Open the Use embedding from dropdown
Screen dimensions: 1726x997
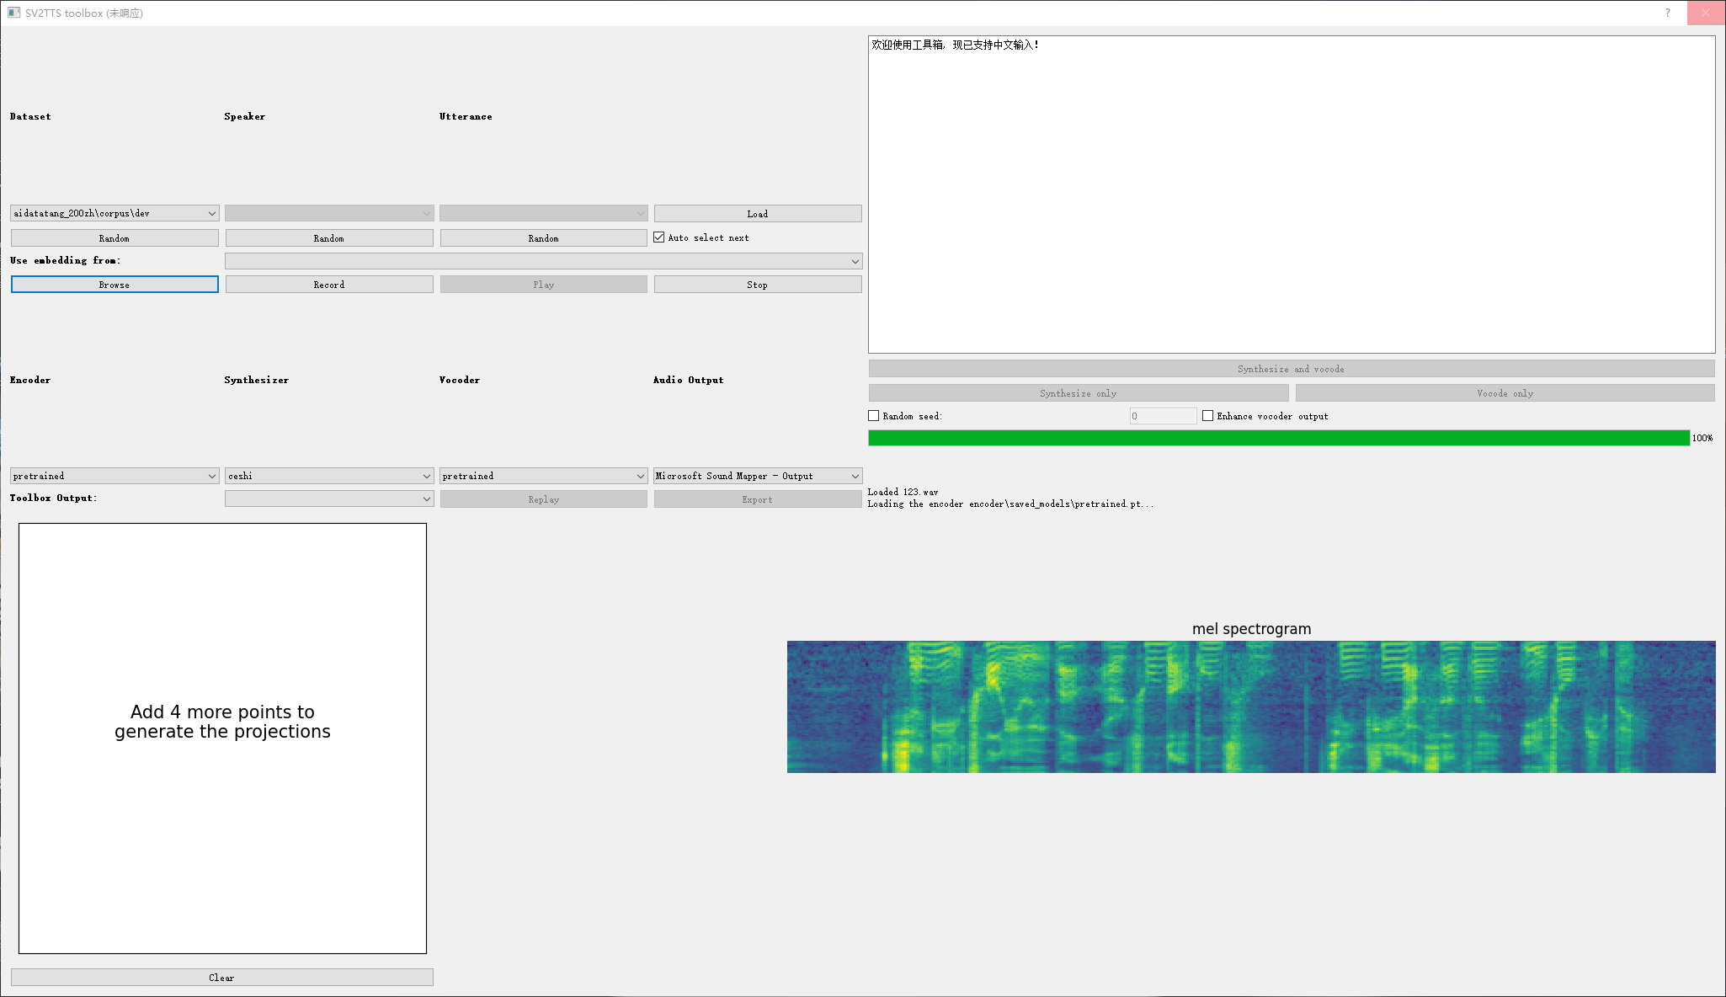543,260
